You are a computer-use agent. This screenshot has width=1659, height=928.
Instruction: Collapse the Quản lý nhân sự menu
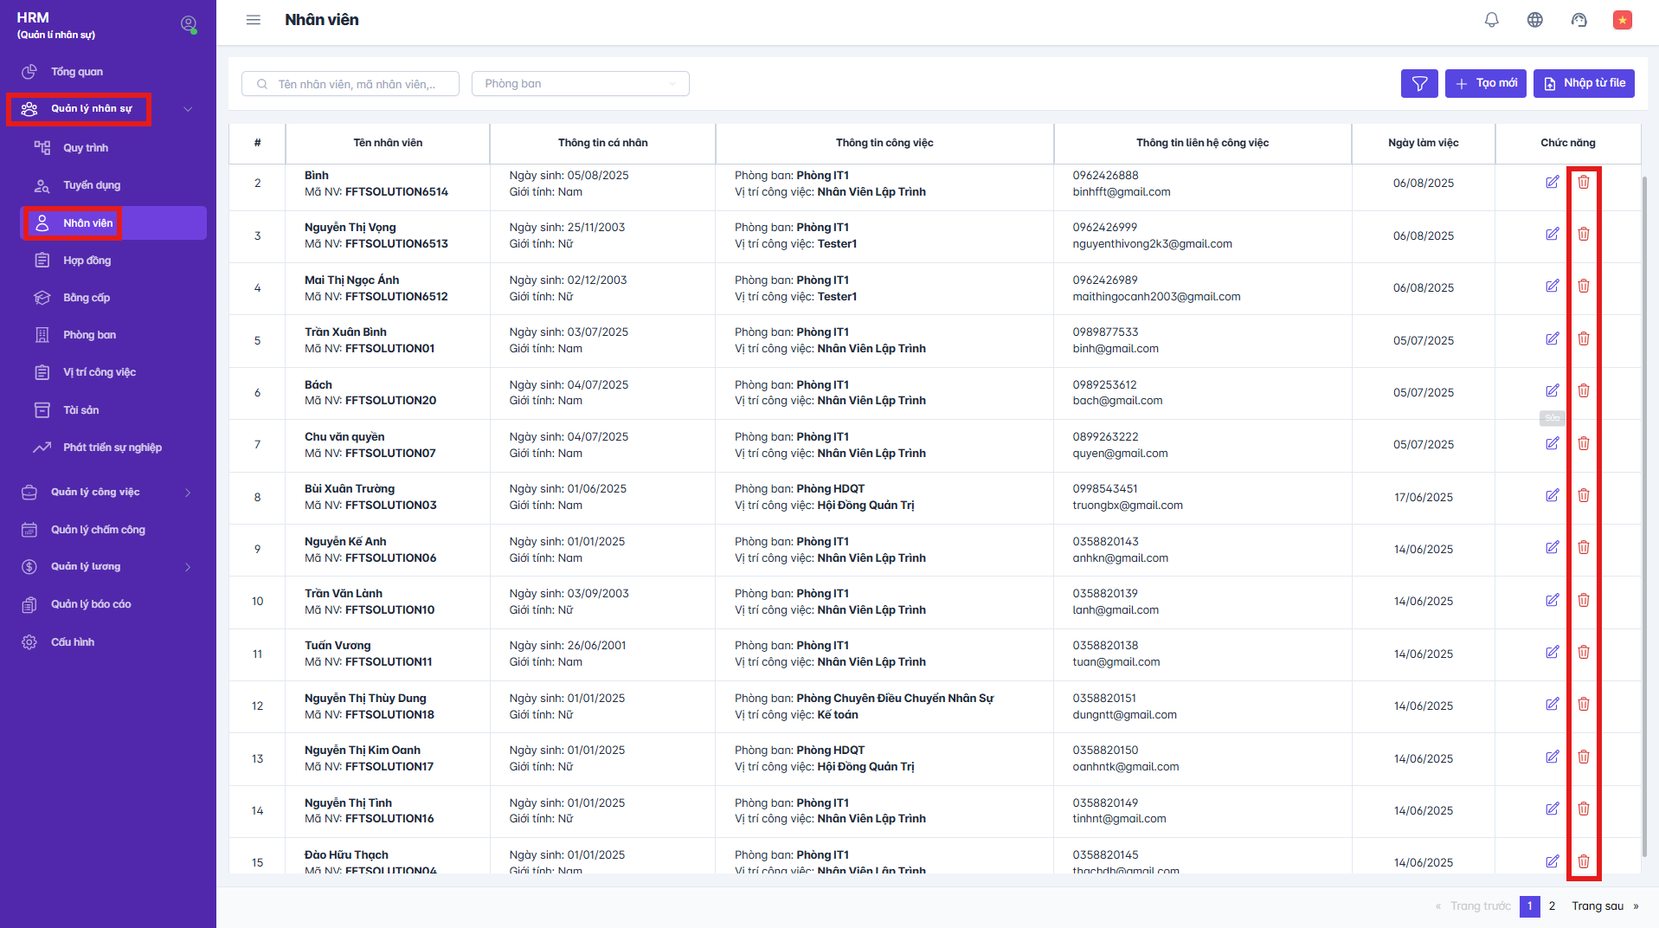tap(188, 109)
